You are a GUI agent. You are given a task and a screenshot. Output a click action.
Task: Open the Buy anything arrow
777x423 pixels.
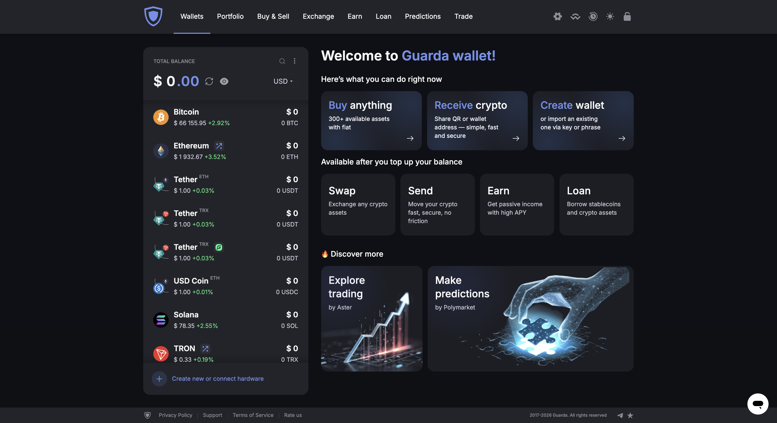click(410, 139)
